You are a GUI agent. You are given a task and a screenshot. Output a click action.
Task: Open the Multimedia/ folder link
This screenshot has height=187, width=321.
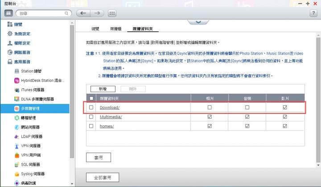tap(111, 117)
